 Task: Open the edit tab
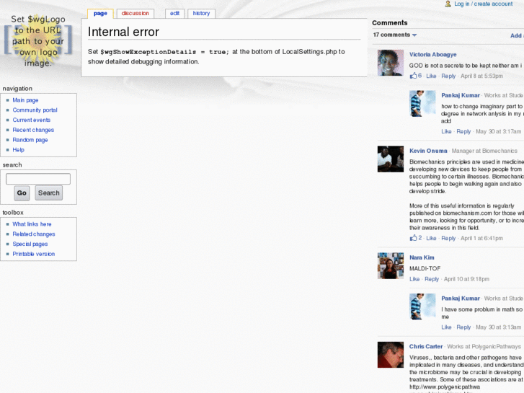click(x=174, y=14)
